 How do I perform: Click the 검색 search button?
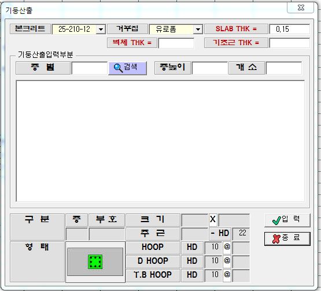click(x=127, y=68)
